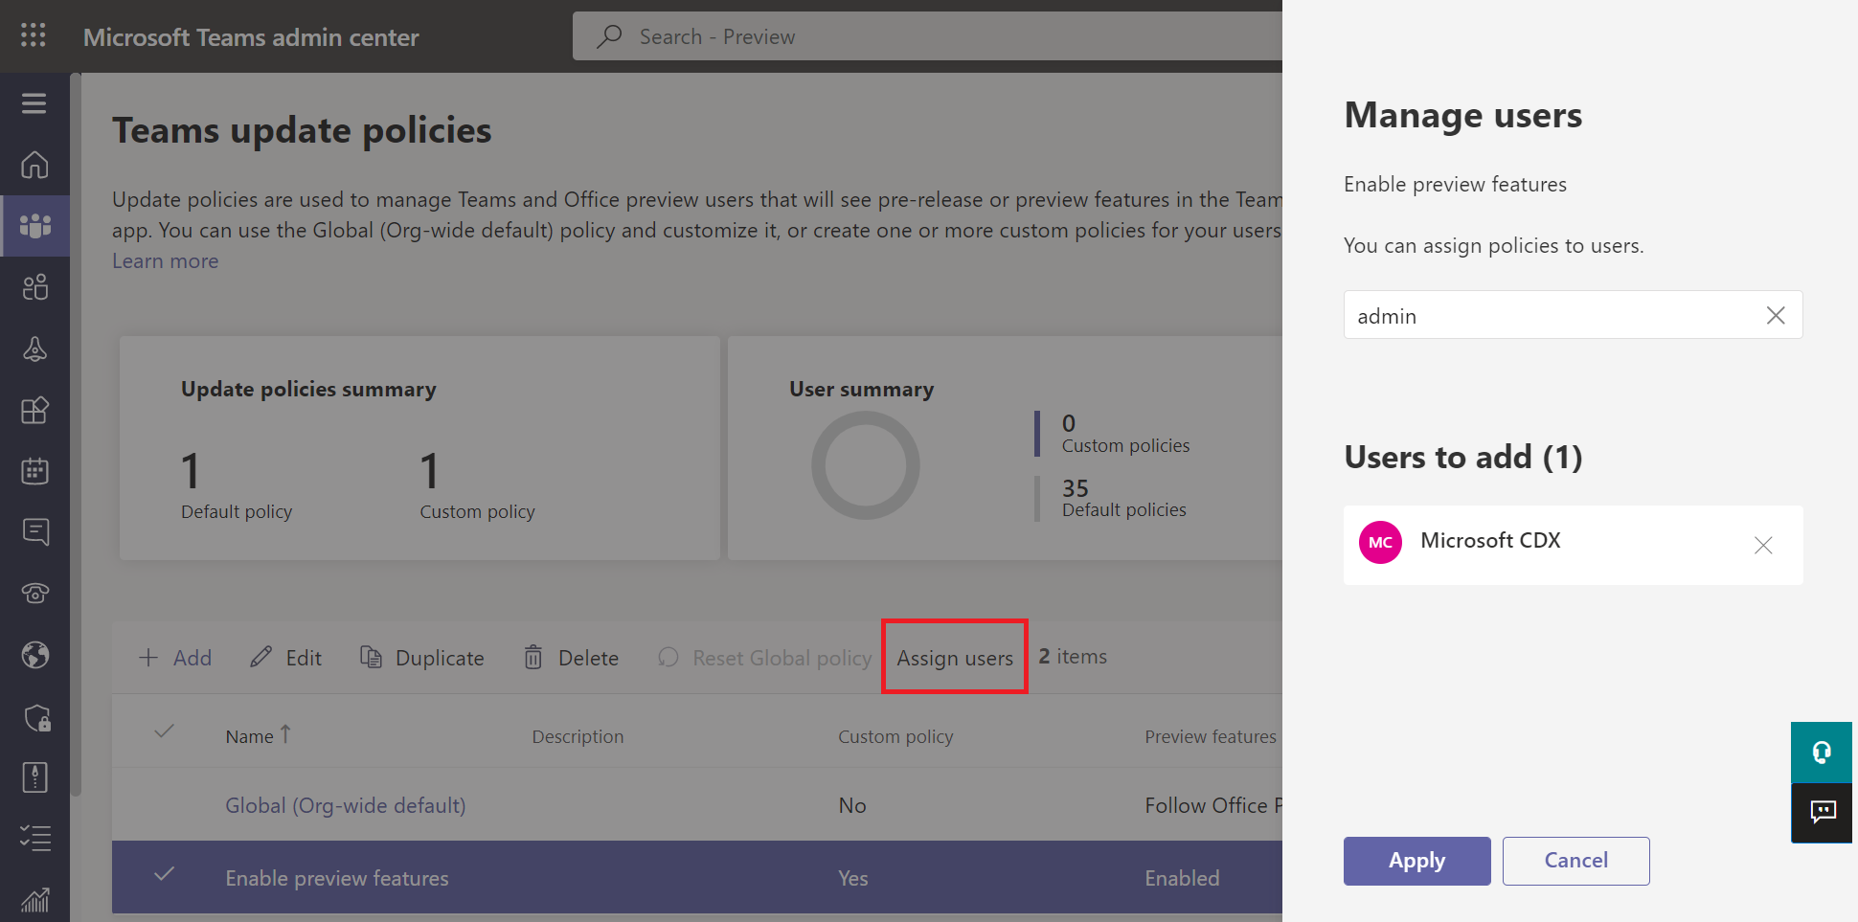Click the Enabled cell in the selected row

(x=1182, y=878)
